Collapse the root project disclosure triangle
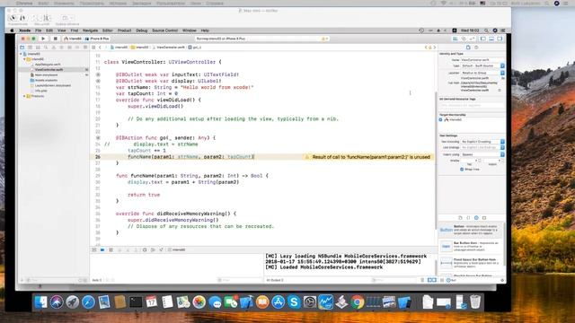The image size is (575, 323). tap(21, 54)
